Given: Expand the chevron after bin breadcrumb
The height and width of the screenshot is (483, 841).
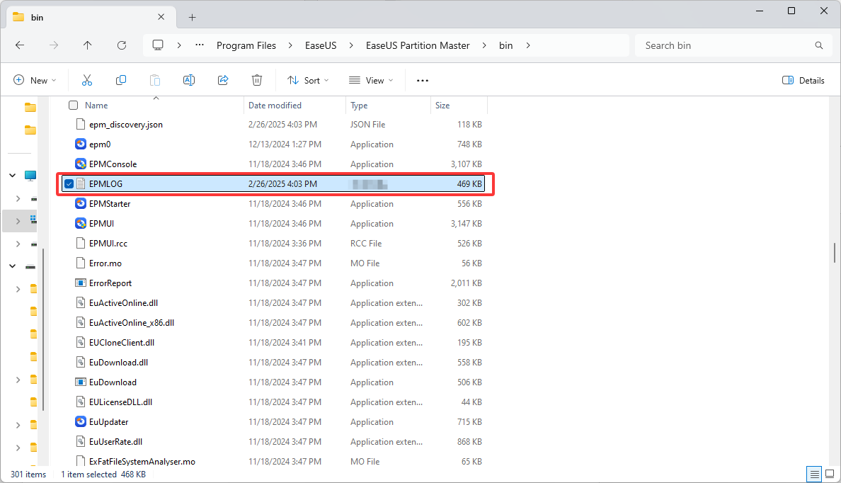Looking at the screenshot, I should tap(528, 45).
